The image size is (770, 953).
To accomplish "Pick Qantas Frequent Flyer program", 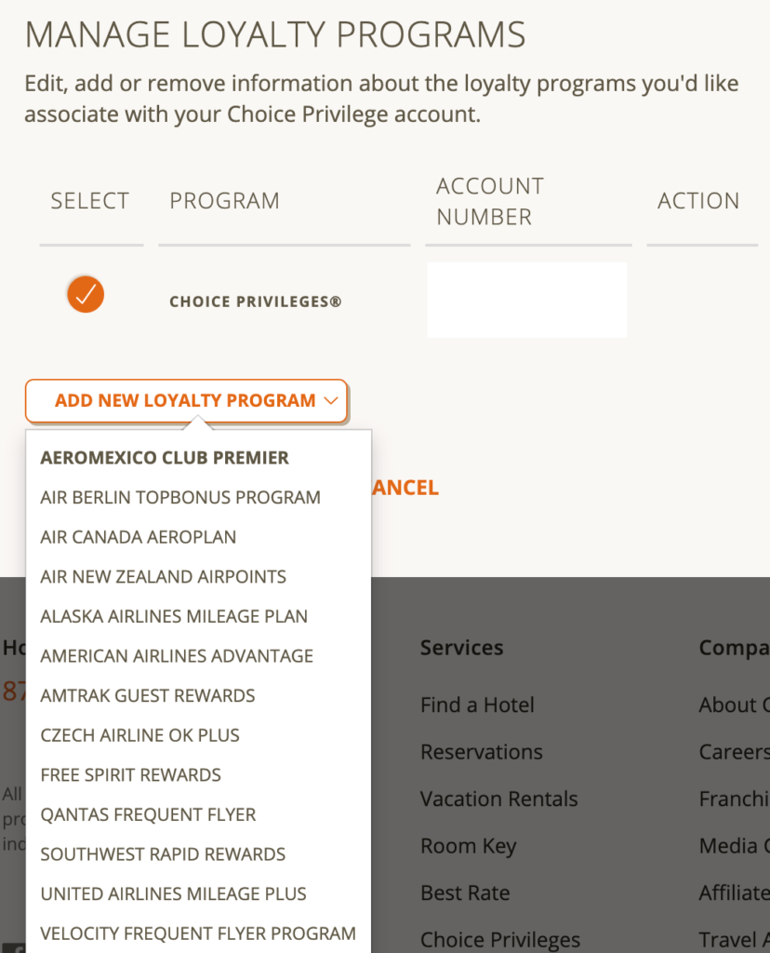I will tap(148, 814).
